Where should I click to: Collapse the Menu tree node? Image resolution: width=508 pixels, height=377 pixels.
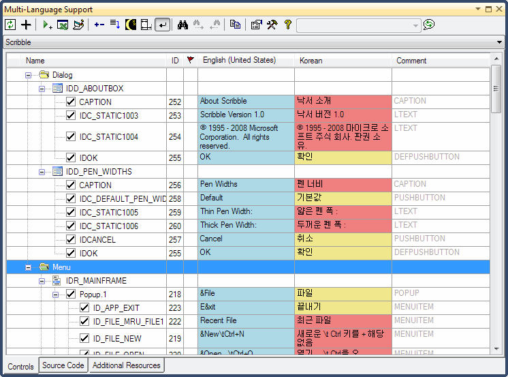[29, 267]
